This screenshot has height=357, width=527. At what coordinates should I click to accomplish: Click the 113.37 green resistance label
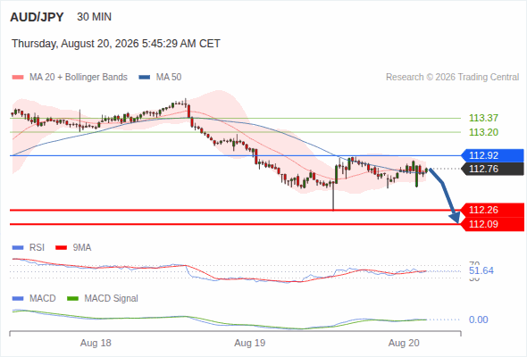click(483, 118)
